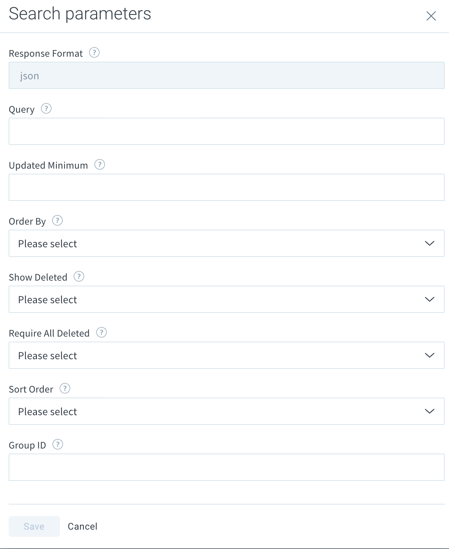Image resolution: width=449 pixels, height=549 pixels.
Task: Expand the Show Deleted dropdown
Action: pos(227,299)
